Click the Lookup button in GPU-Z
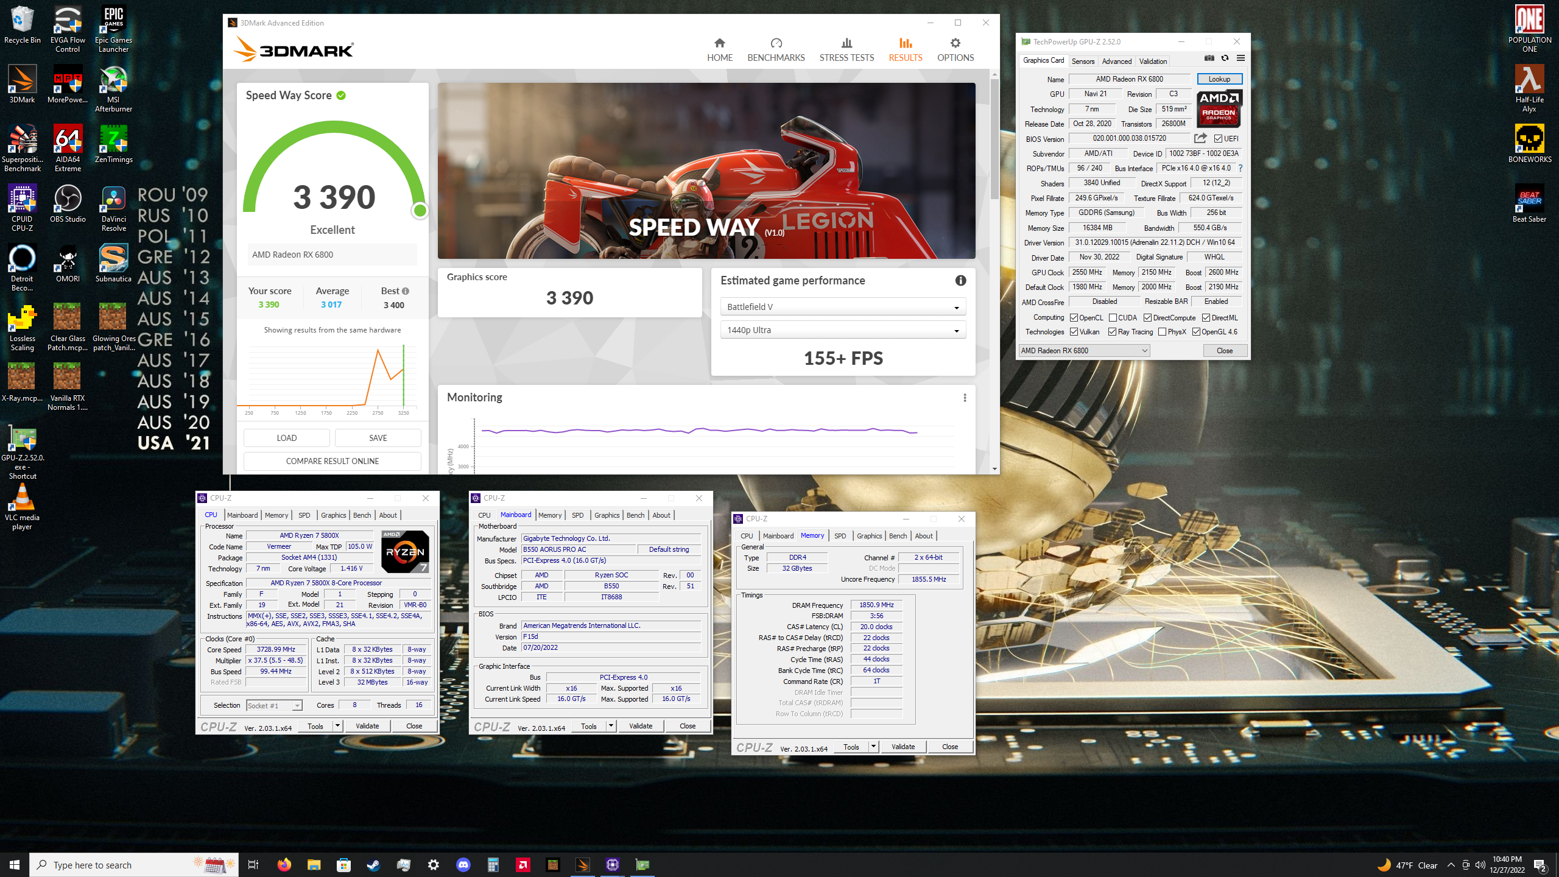1559x877 pixels. pos(1219,79)
